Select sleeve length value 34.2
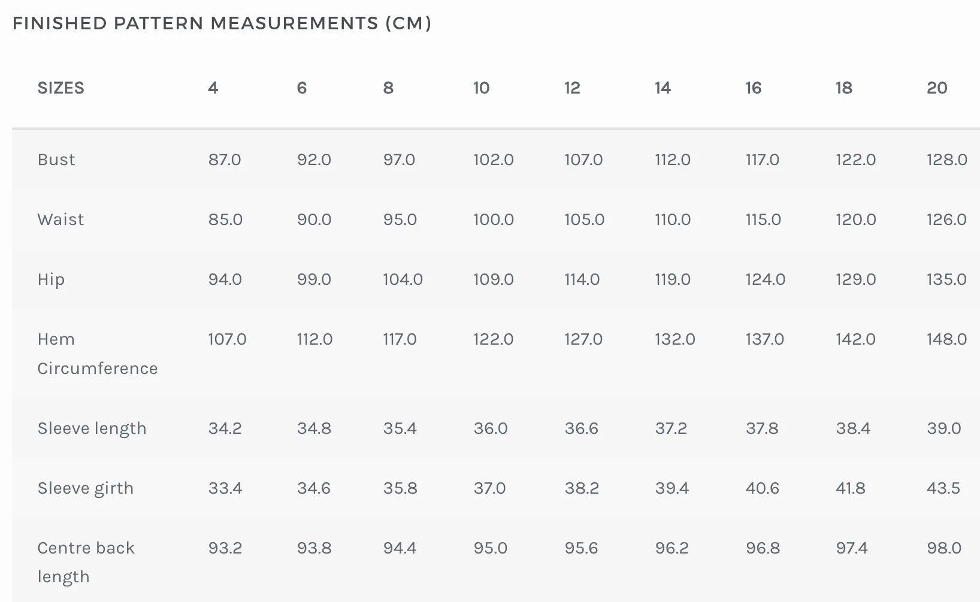This screenshot has width=980, height=602. click(225, 428)
